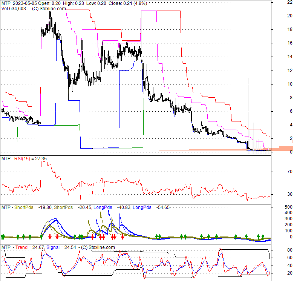Click the 500 label on the ShortPds/LongPds axis
The image size is (294, 281).
[288, 207]
